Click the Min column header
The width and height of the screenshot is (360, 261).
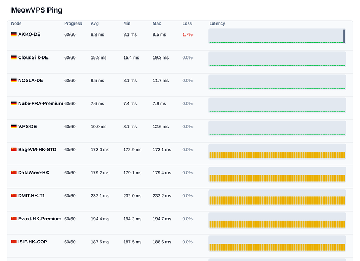pyautogui.click(x=127, y=23)
